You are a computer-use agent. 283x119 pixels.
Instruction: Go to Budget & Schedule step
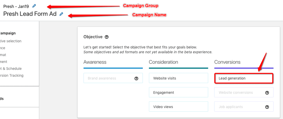[11, 68]
